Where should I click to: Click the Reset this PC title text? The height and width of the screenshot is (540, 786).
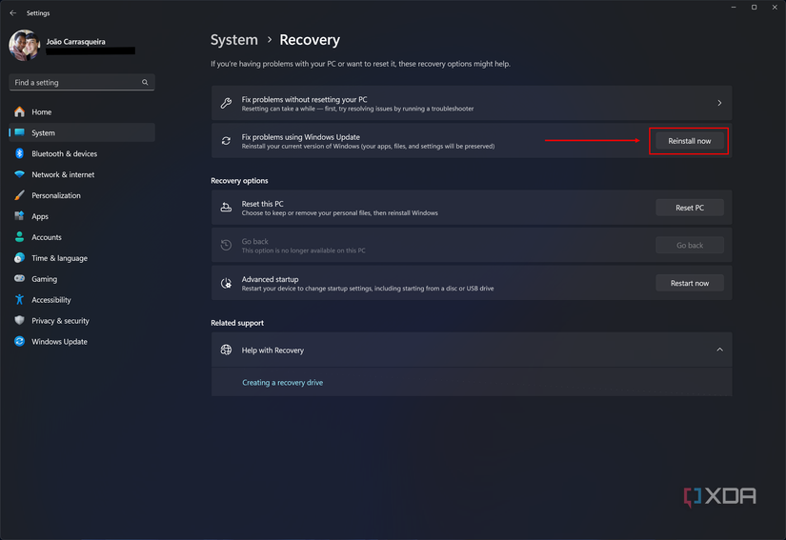click(x=262, y=204)
